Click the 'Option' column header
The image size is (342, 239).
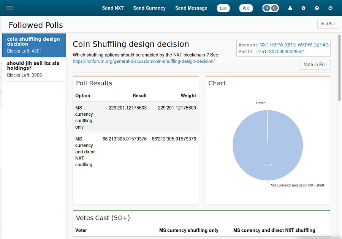coord(83,96)
